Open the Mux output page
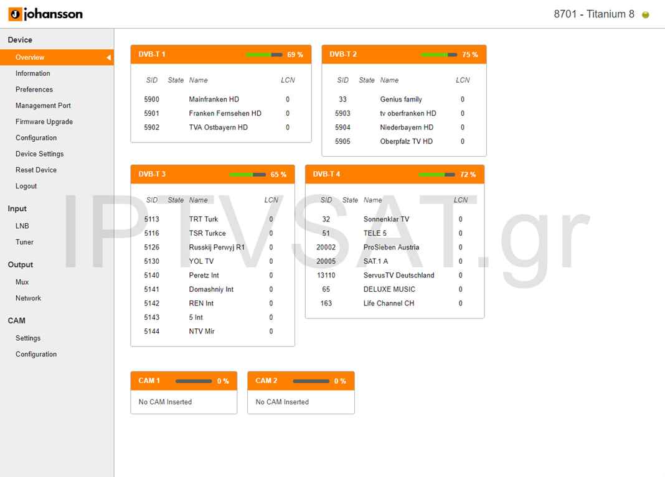This screenshot has height=477, width=665. pos(22,282)
